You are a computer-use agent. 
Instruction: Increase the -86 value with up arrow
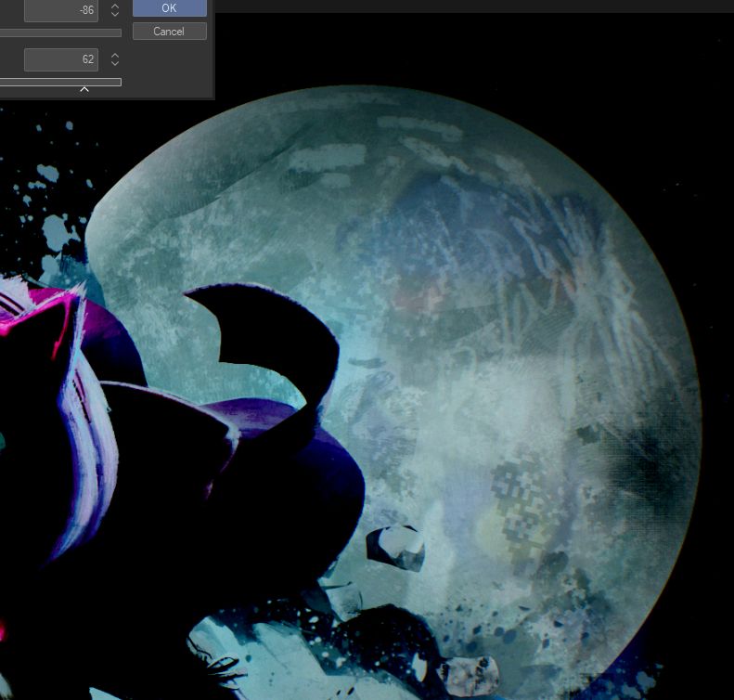coord(115,6)
